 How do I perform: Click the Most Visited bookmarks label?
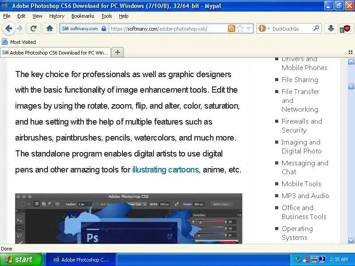click(23, 42)
